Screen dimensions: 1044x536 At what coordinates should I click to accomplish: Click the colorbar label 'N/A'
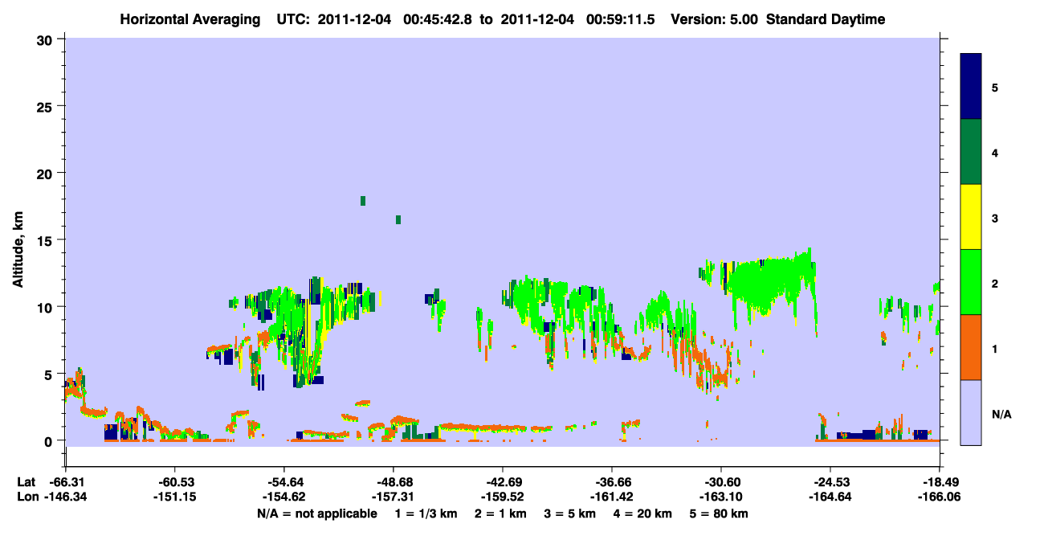pos(1001,414)
